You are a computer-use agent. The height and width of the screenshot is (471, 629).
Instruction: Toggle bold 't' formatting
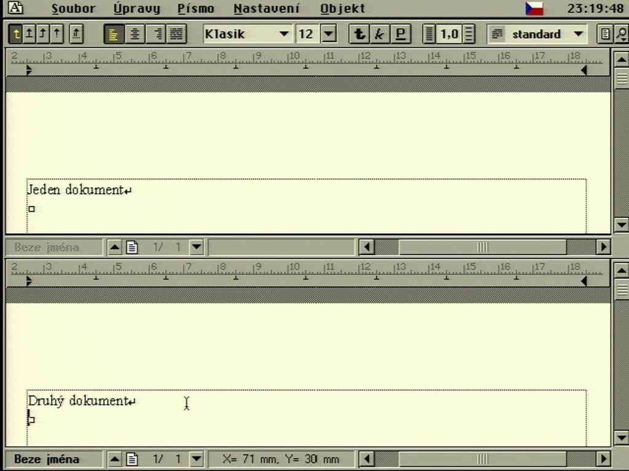[359, 34]
